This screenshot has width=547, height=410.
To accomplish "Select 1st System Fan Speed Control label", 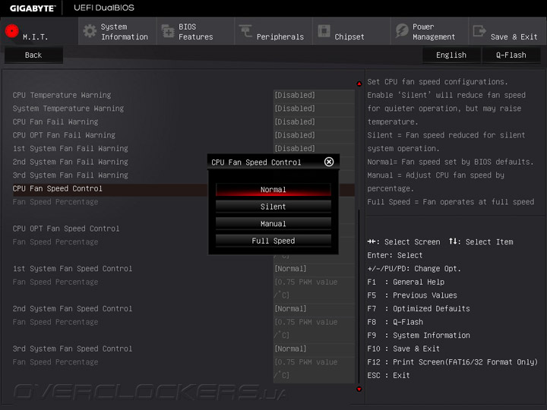I will tap(73, 269).
